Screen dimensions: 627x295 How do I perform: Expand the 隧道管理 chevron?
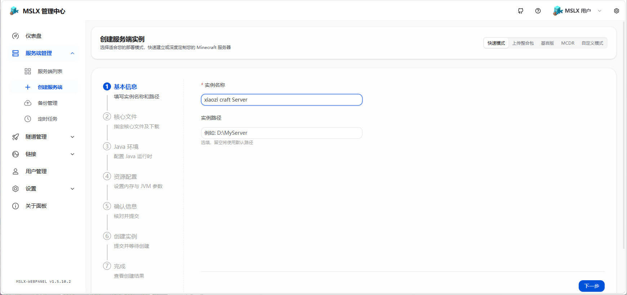(x=72, y=137)
